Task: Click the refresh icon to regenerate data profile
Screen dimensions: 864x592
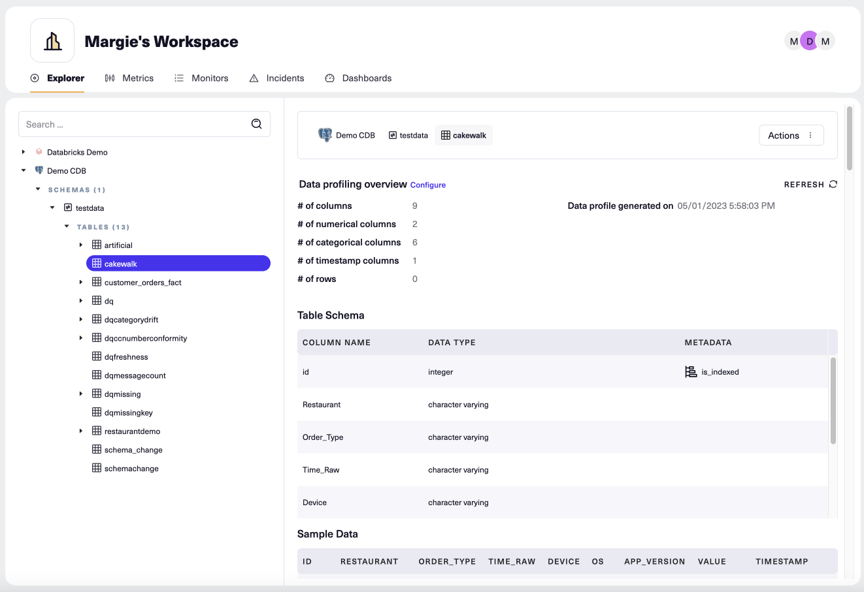Action: [833, 184]
